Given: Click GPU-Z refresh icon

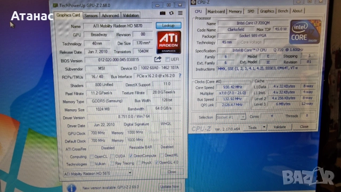Looking at the screenshot, I should 172,13.
